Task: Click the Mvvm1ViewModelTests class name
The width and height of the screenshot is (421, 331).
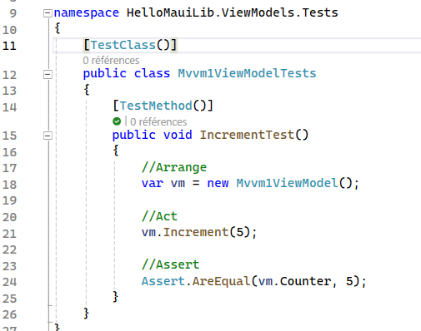Action: pos(247,73)
